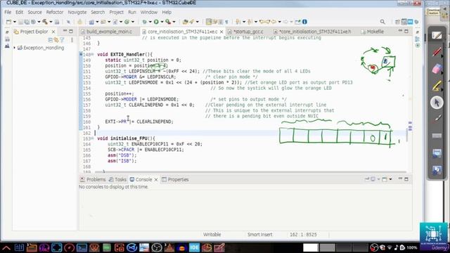Select the pink eraser annotation tool
This screenshot has height=253, width=450.
[437, 69]
